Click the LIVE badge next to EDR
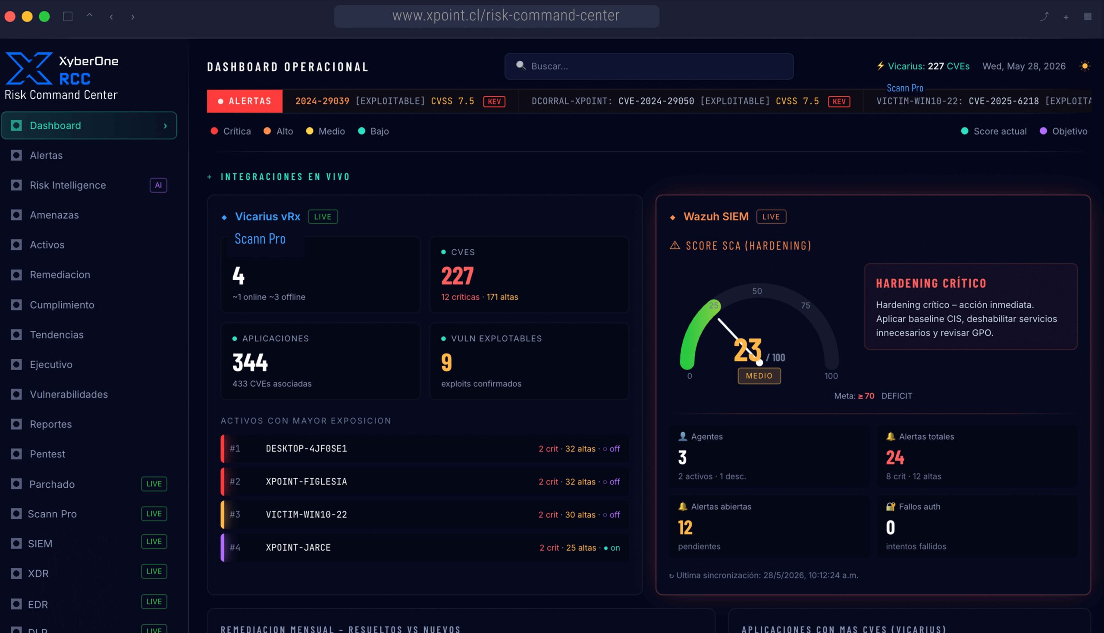Viewport: 1104px width, 633px height. coord(154,602)
